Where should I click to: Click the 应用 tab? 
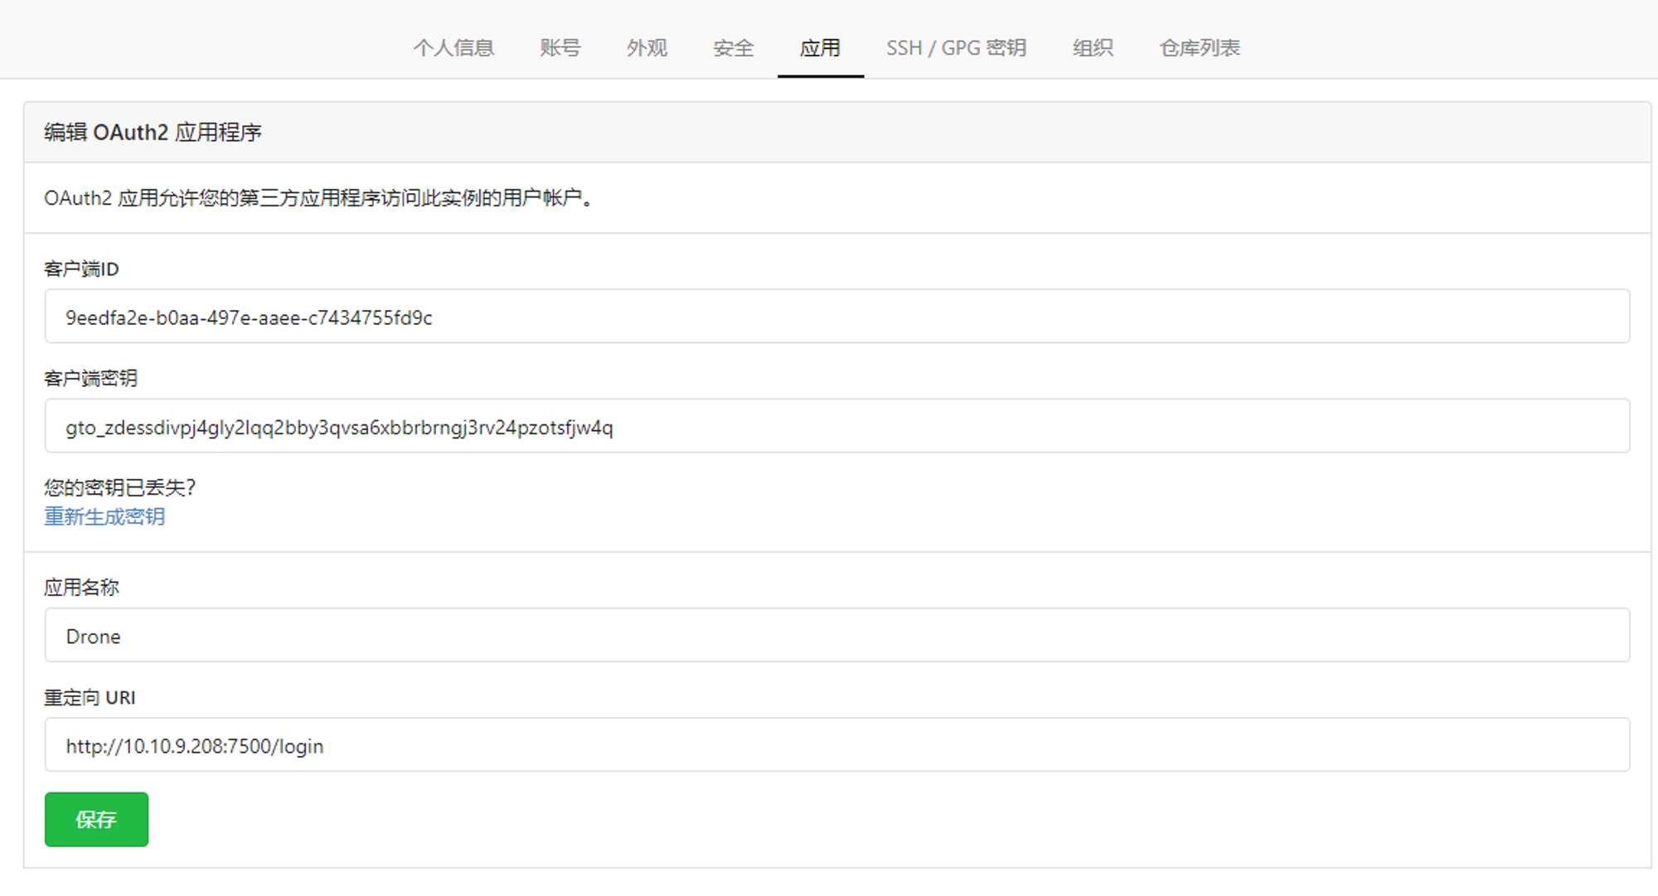(x=820, y=48)
